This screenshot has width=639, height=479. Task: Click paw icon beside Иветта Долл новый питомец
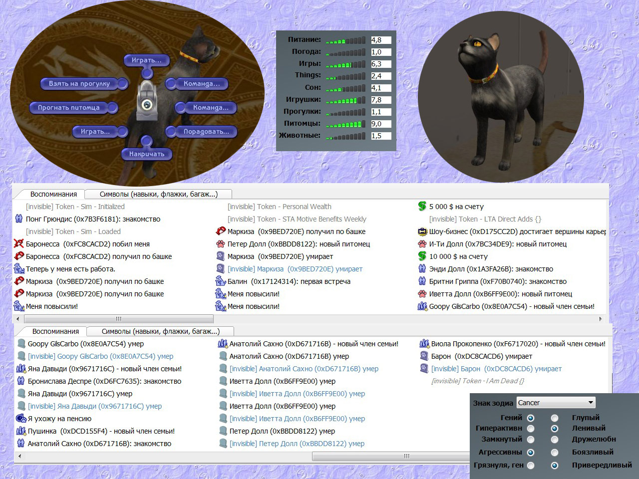click(x=422, y=294)
